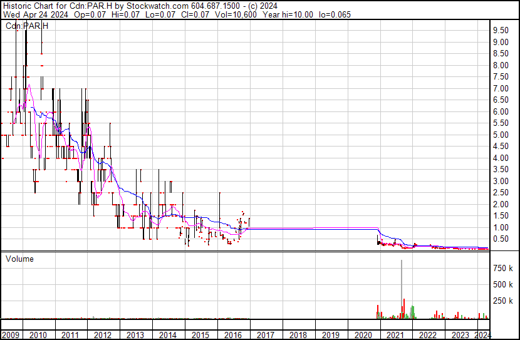The height and width of the screenshot is (340, 520).
Task: Click the 250 k volume axis label
Action: click(x=501, y=301)
